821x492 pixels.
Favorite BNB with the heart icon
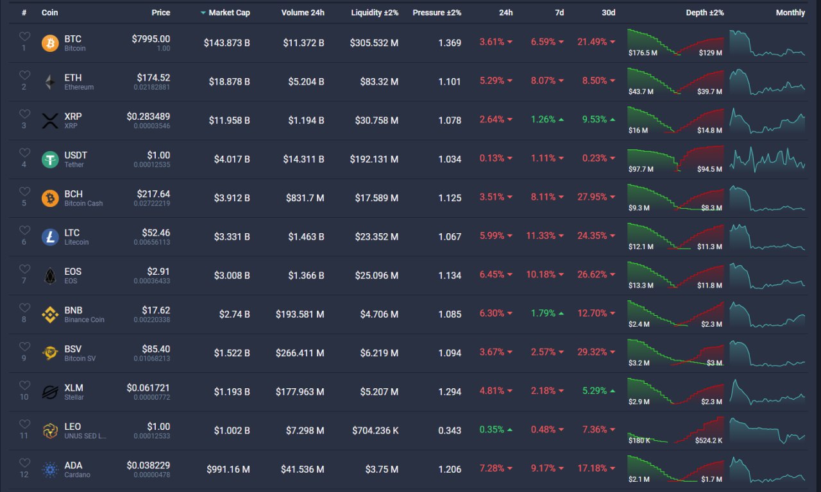tap(24, 307)
